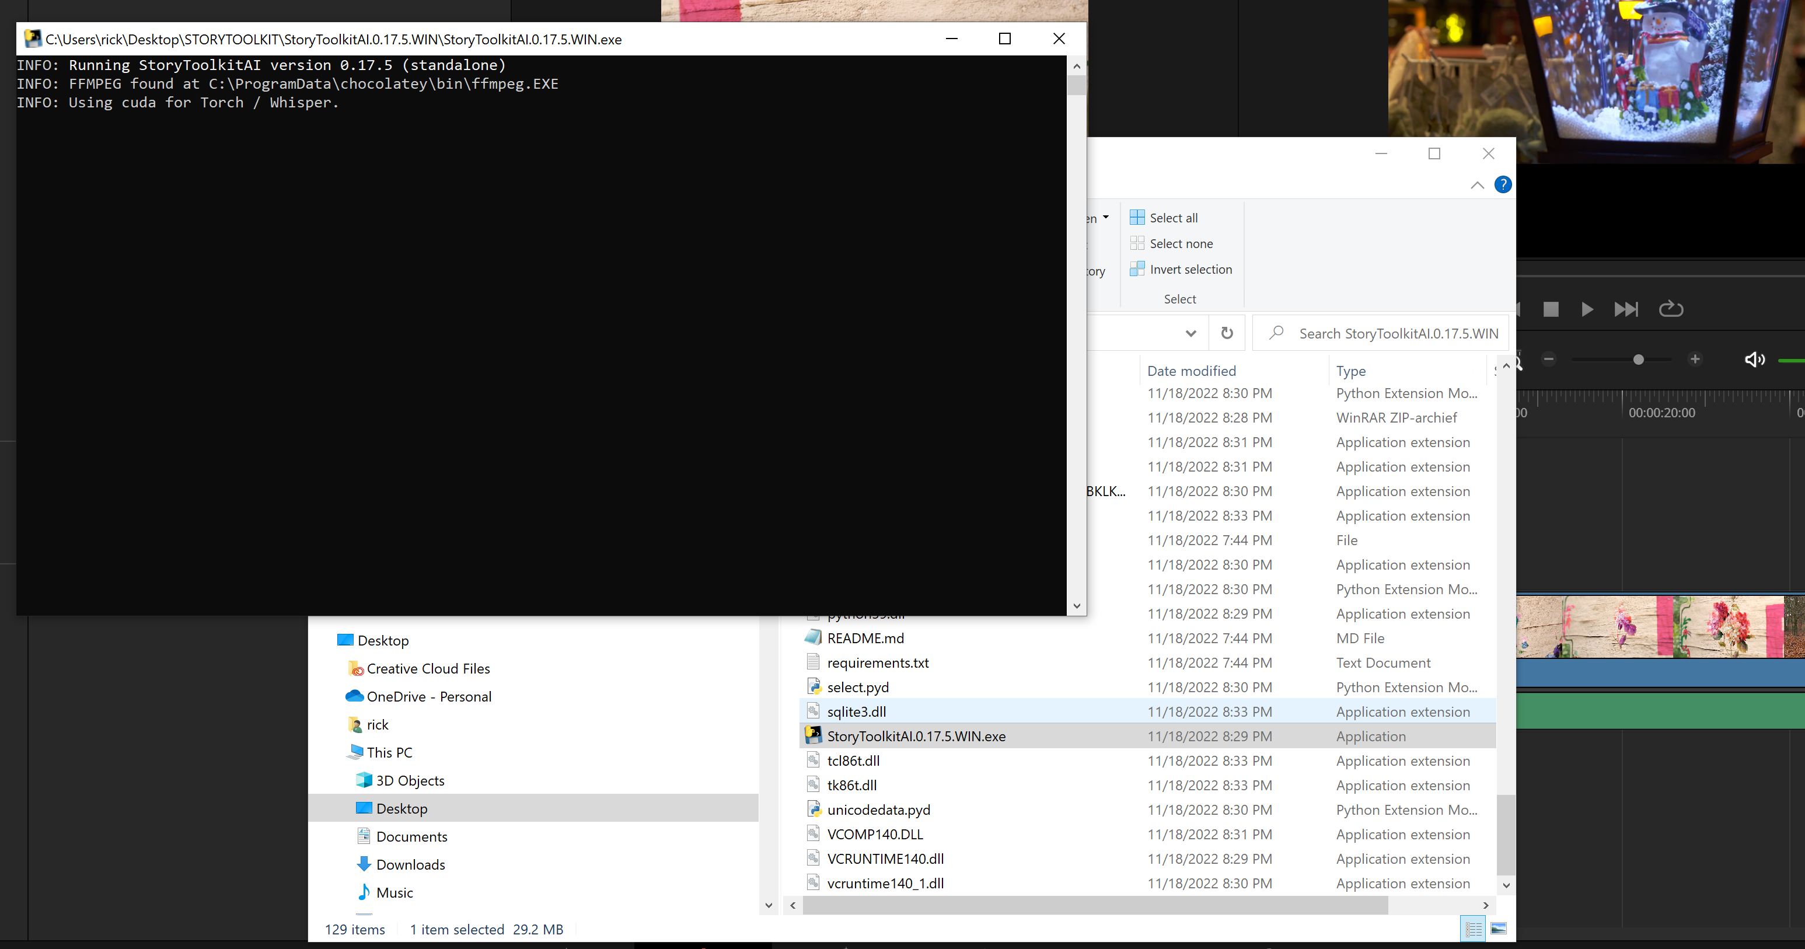Image resolution: width=1805 pixels, height=949 pixels.
Task: Maximize the StoryToolkitAI console window
Action: tap(1005, 39)
